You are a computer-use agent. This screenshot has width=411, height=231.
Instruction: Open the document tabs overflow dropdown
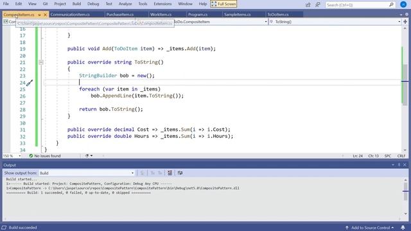click(401, 15)
